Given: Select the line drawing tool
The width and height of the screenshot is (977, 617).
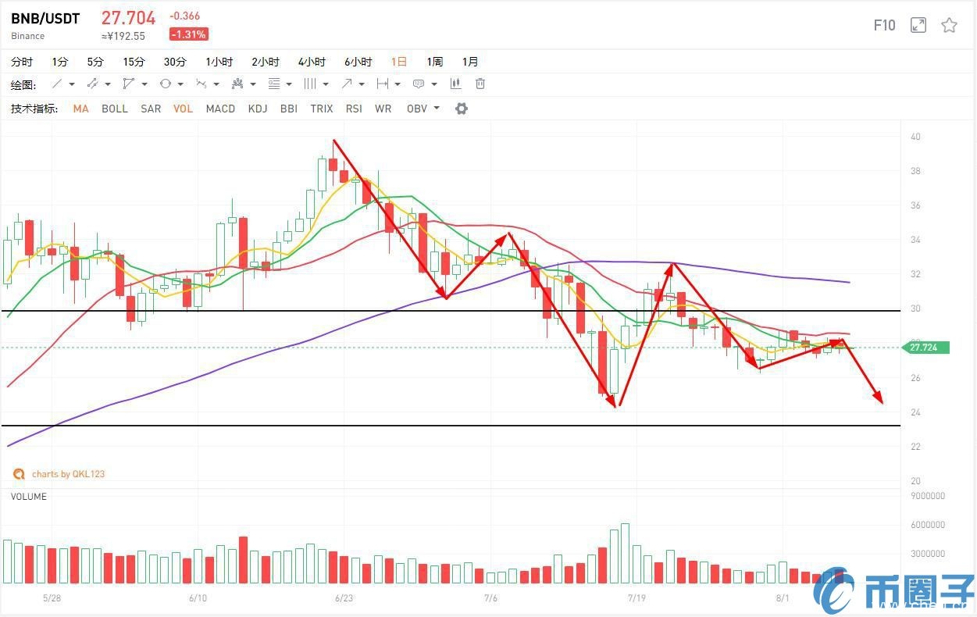Looking at the screenshot, I should (57, 84).
